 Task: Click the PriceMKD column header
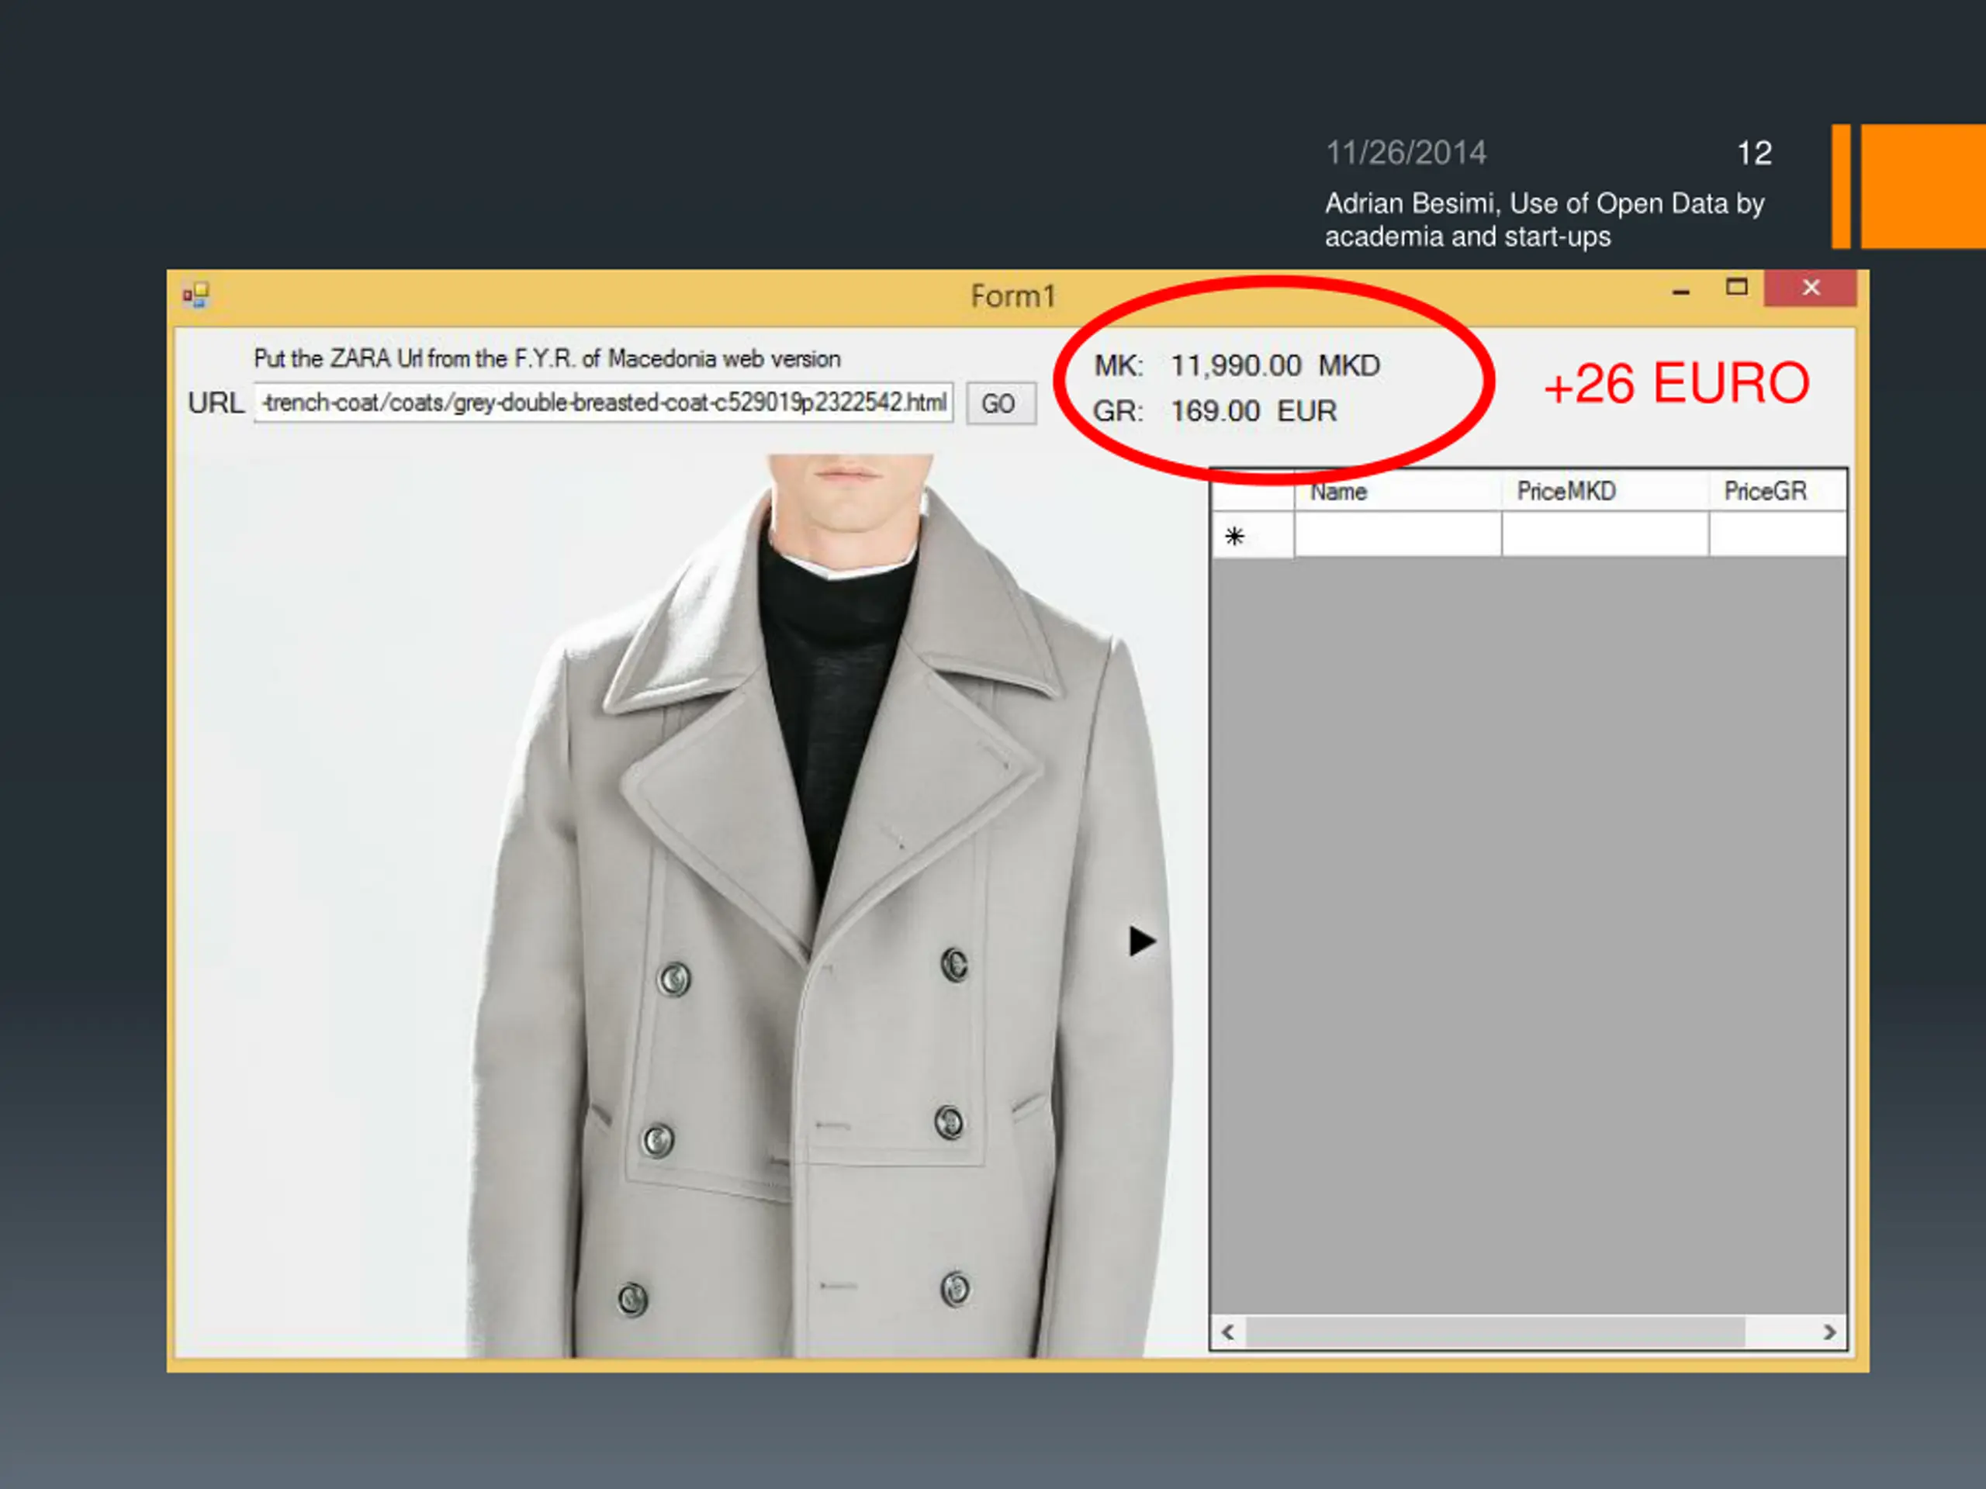(x=1604, y=491)
